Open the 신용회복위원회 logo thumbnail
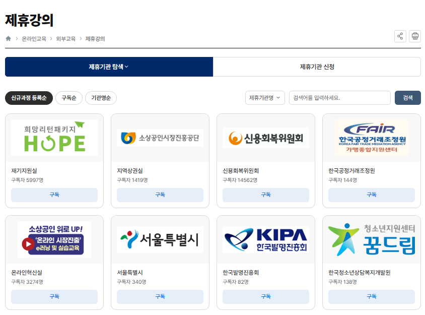Image resolution: width=425 pixels, height=315 pixels. coord(266,138)
